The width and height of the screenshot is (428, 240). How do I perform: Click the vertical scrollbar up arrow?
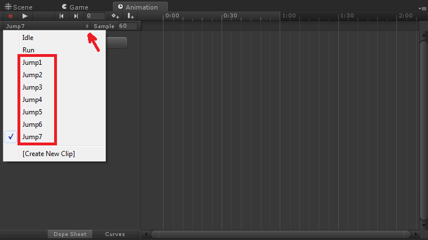tap(423, 35)
